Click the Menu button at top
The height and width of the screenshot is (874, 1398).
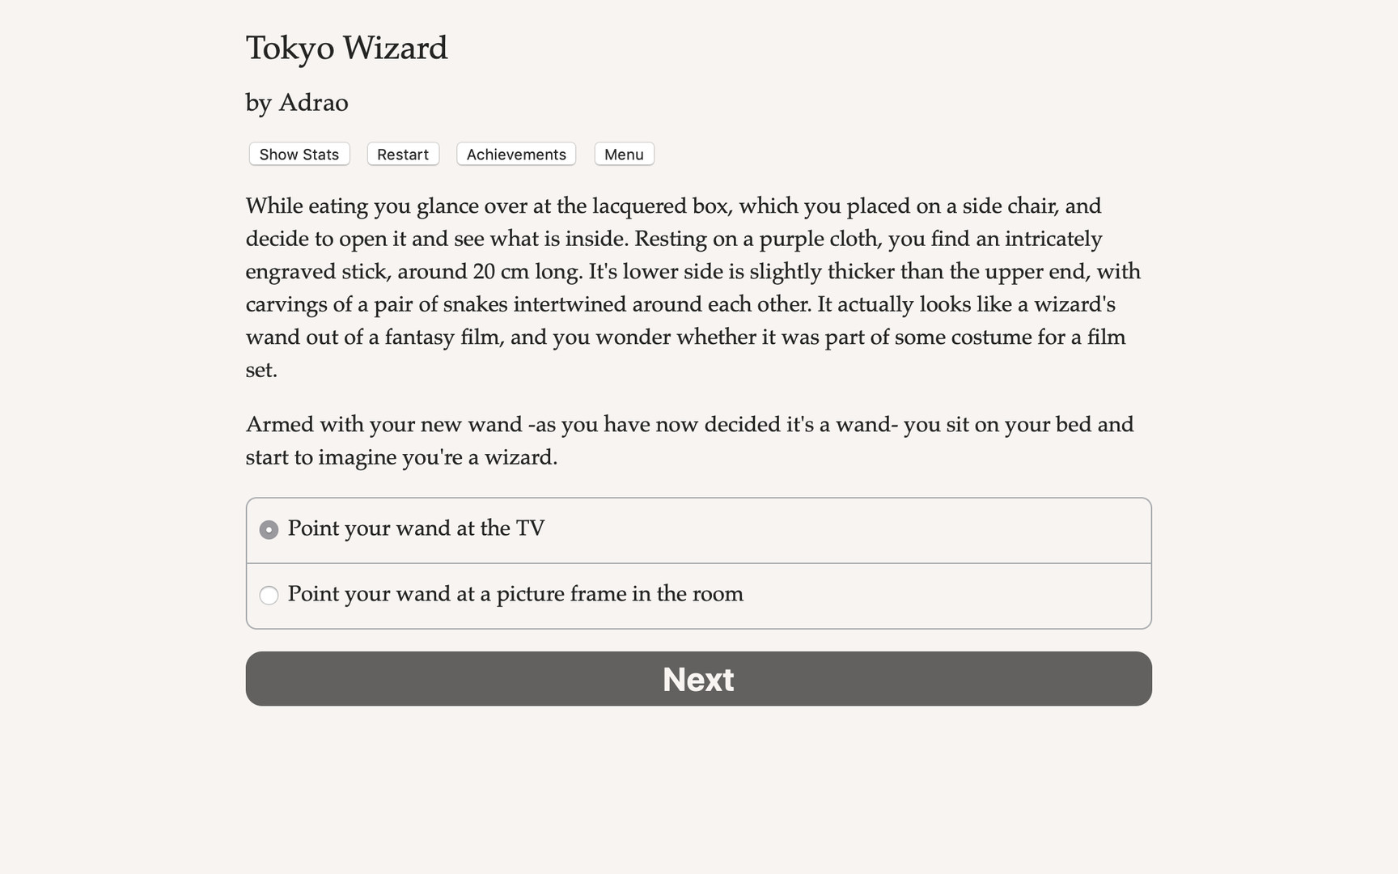623,154
